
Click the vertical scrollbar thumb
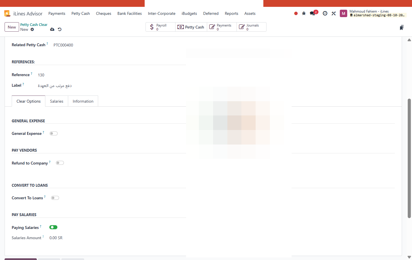409,158
